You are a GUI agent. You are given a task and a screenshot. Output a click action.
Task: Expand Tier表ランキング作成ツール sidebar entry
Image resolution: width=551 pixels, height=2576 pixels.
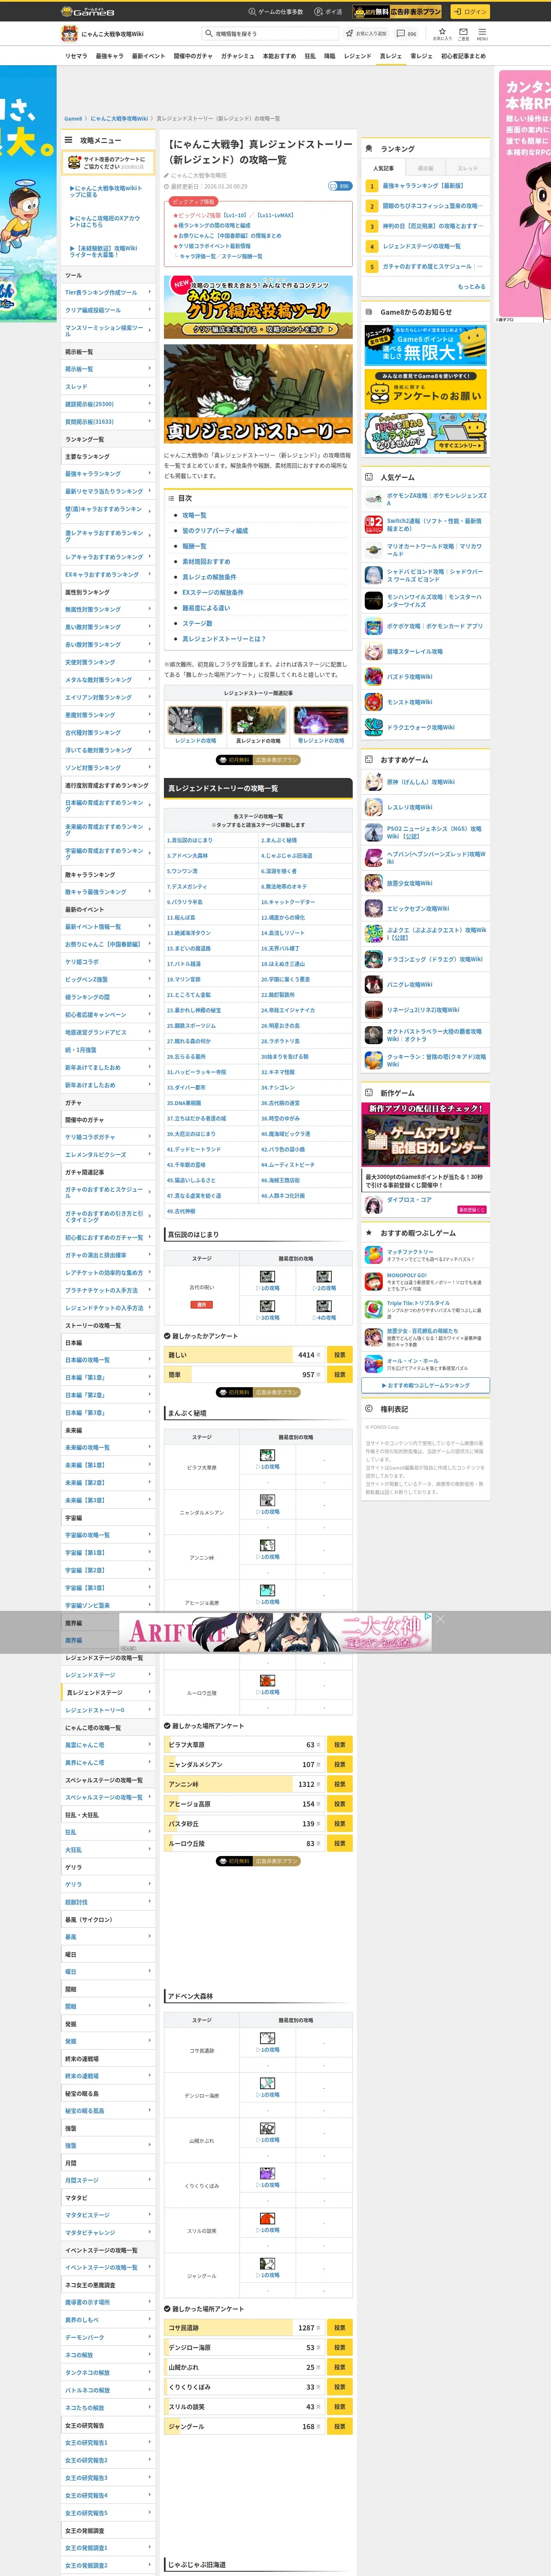108,293
